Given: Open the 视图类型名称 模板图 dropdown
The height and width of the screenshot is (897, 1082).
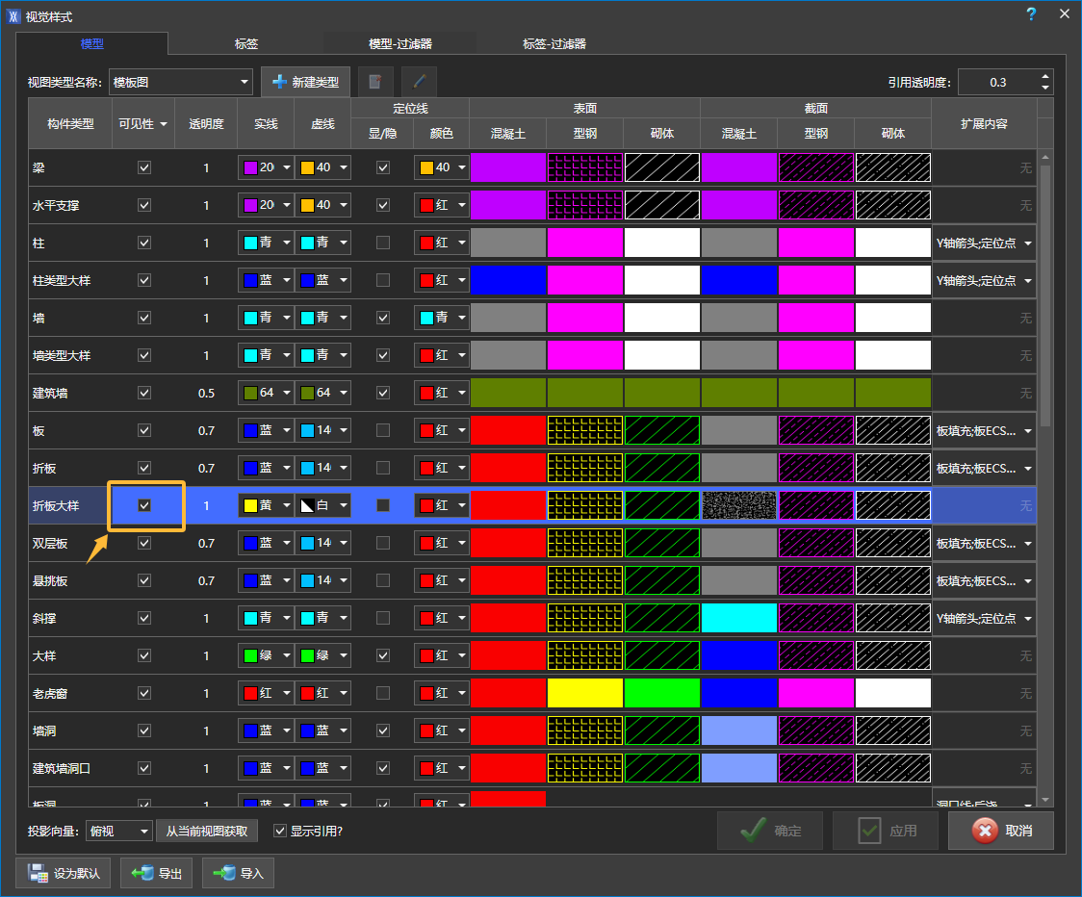Looking at the screenshot, I should tap(180, 83).
